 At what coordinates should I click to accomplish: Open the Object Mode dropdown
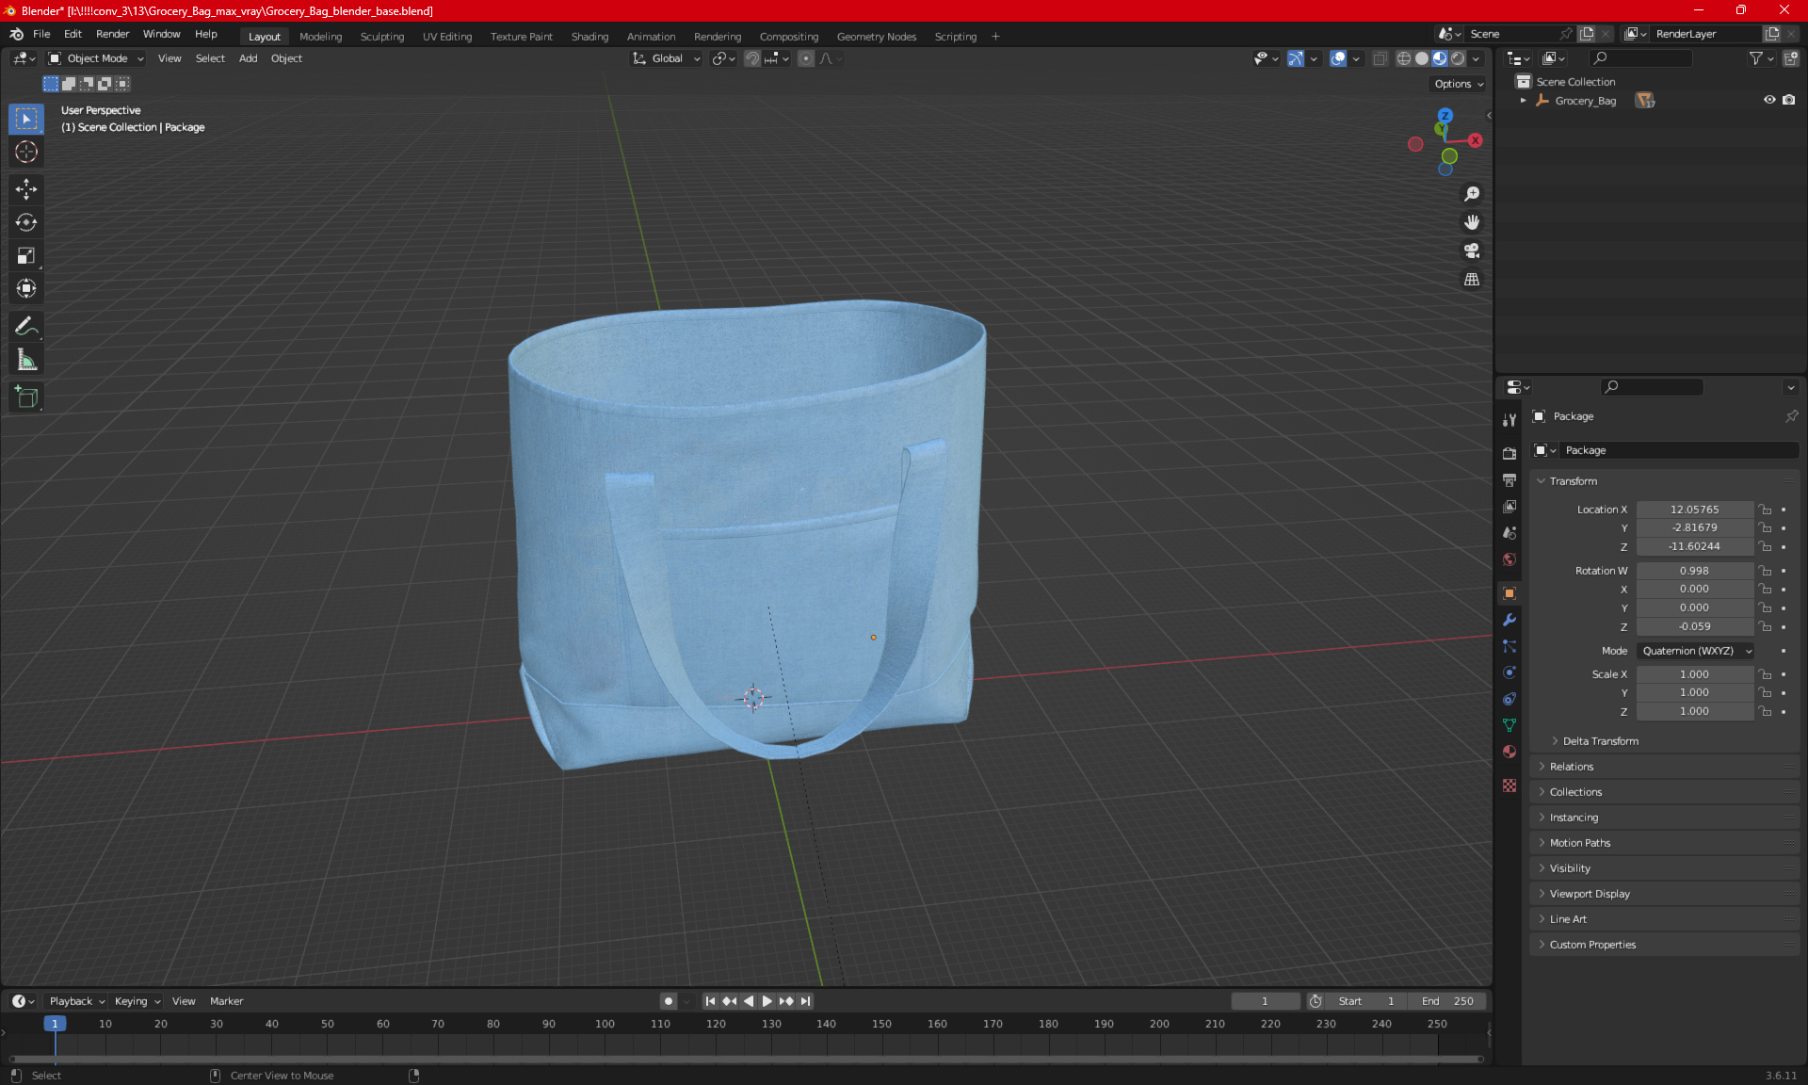pyautogui.click(x=97, y=58)
